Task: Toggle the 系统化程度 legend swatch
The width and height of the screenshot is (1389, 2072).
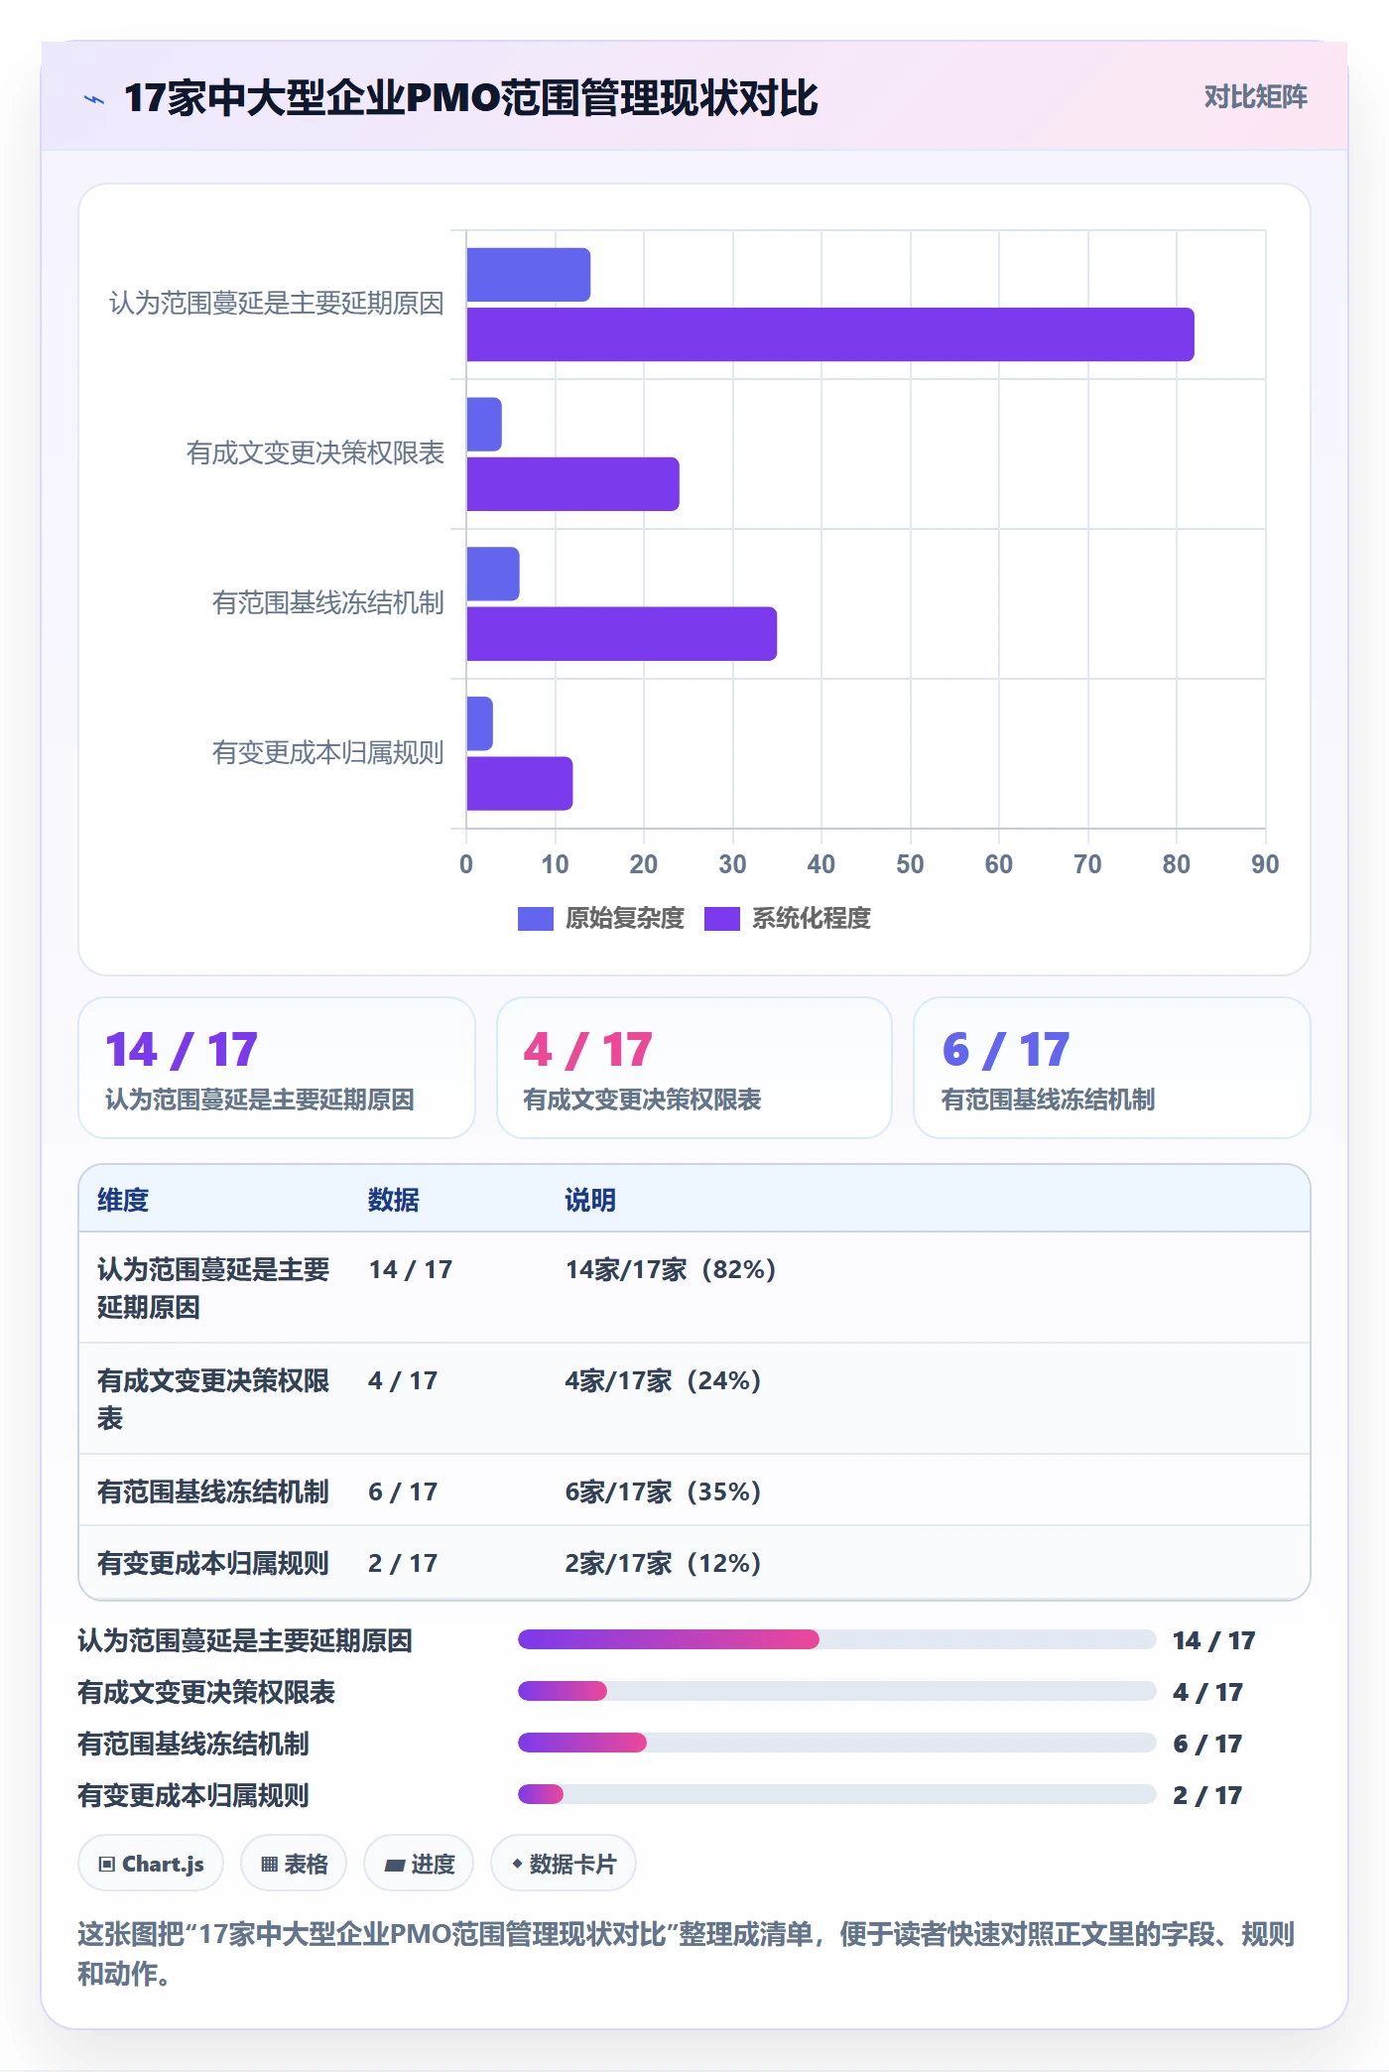Action: tap(722, 919)
